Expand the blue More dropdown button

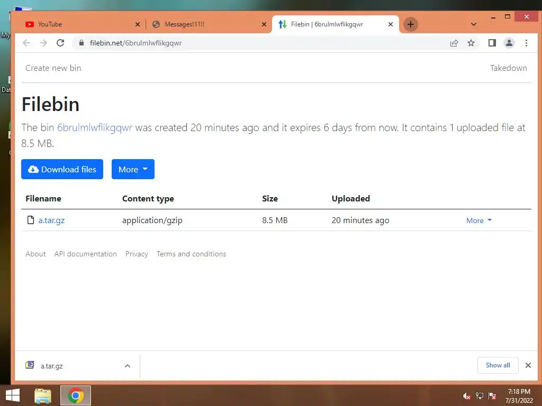pyautogui.click(x=133, y=169)
